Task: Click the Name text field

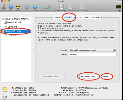Action: tap(93, 54)
